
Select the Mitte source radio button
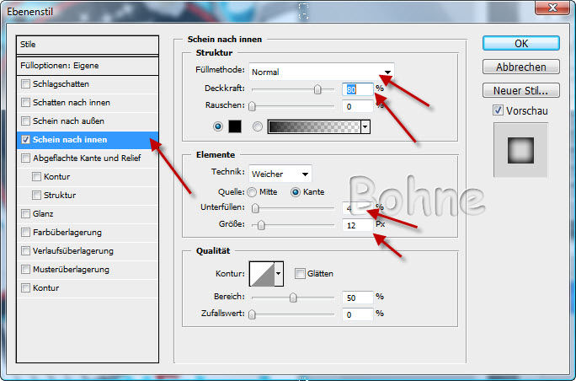[253, 191]
